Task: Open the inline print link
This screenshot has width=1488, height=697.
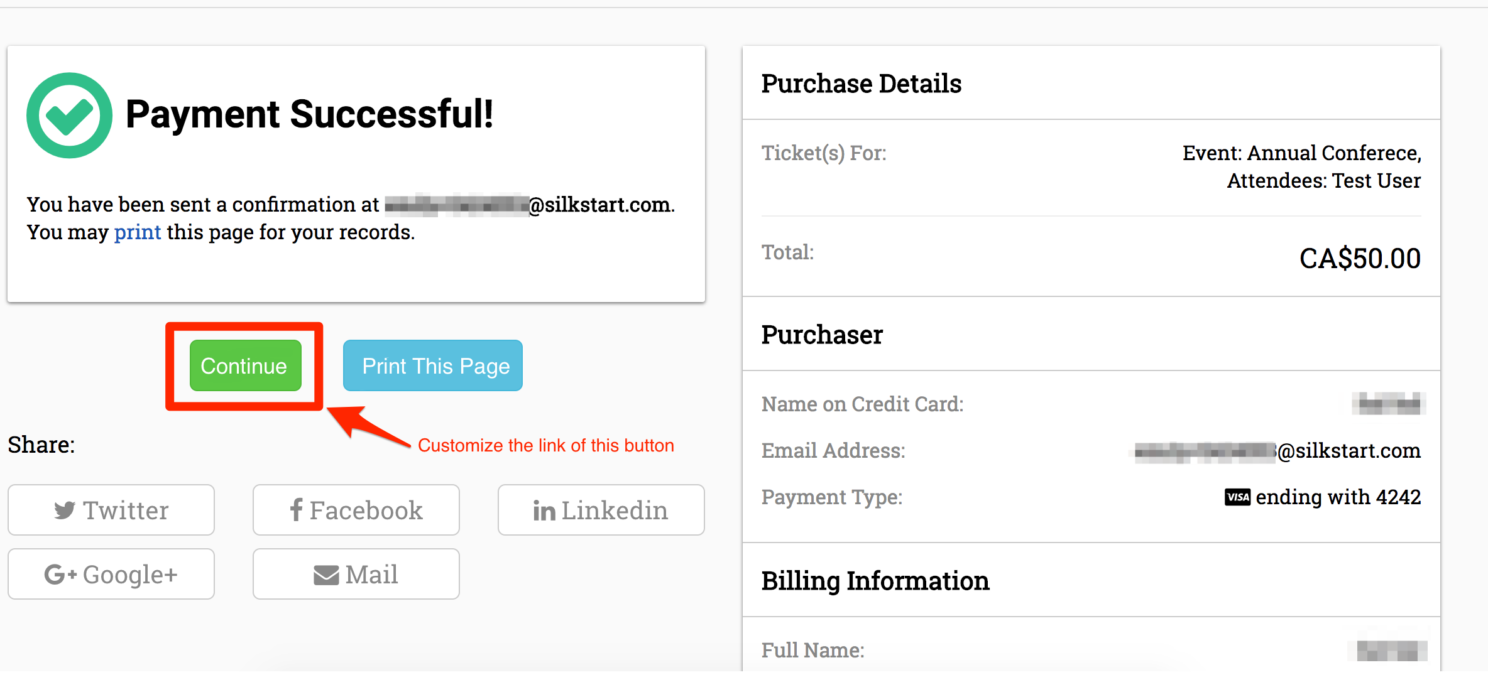Action: [x=138, y=232]
